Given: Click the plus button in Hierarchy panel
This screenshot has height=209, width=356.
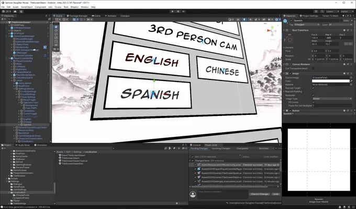Looking at the screenshot, I should [x=4, y=20].
